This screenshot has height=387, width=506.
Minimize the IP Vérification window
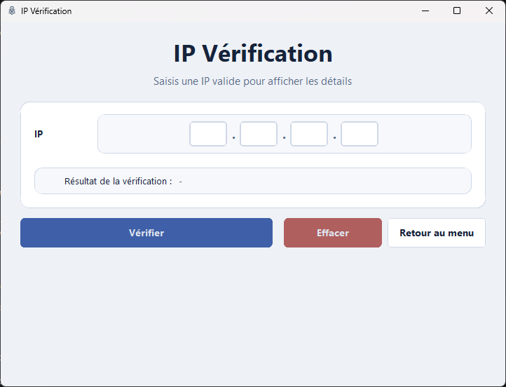425,11
